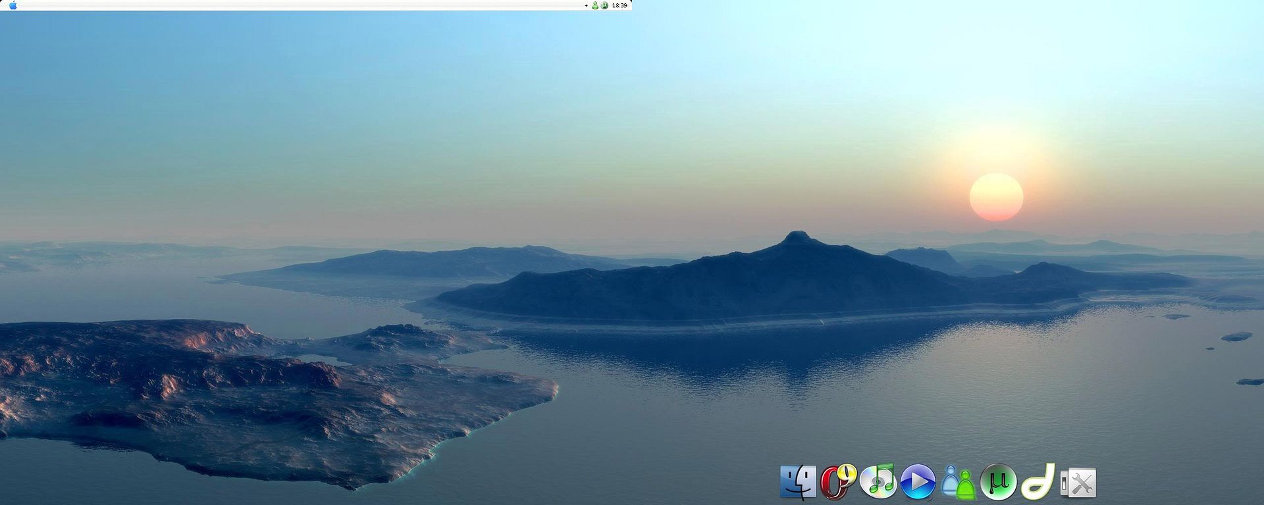Click an empty area of the top menu bar
The height and width of the screenshot is (505, 1264).
coord(296,5)
